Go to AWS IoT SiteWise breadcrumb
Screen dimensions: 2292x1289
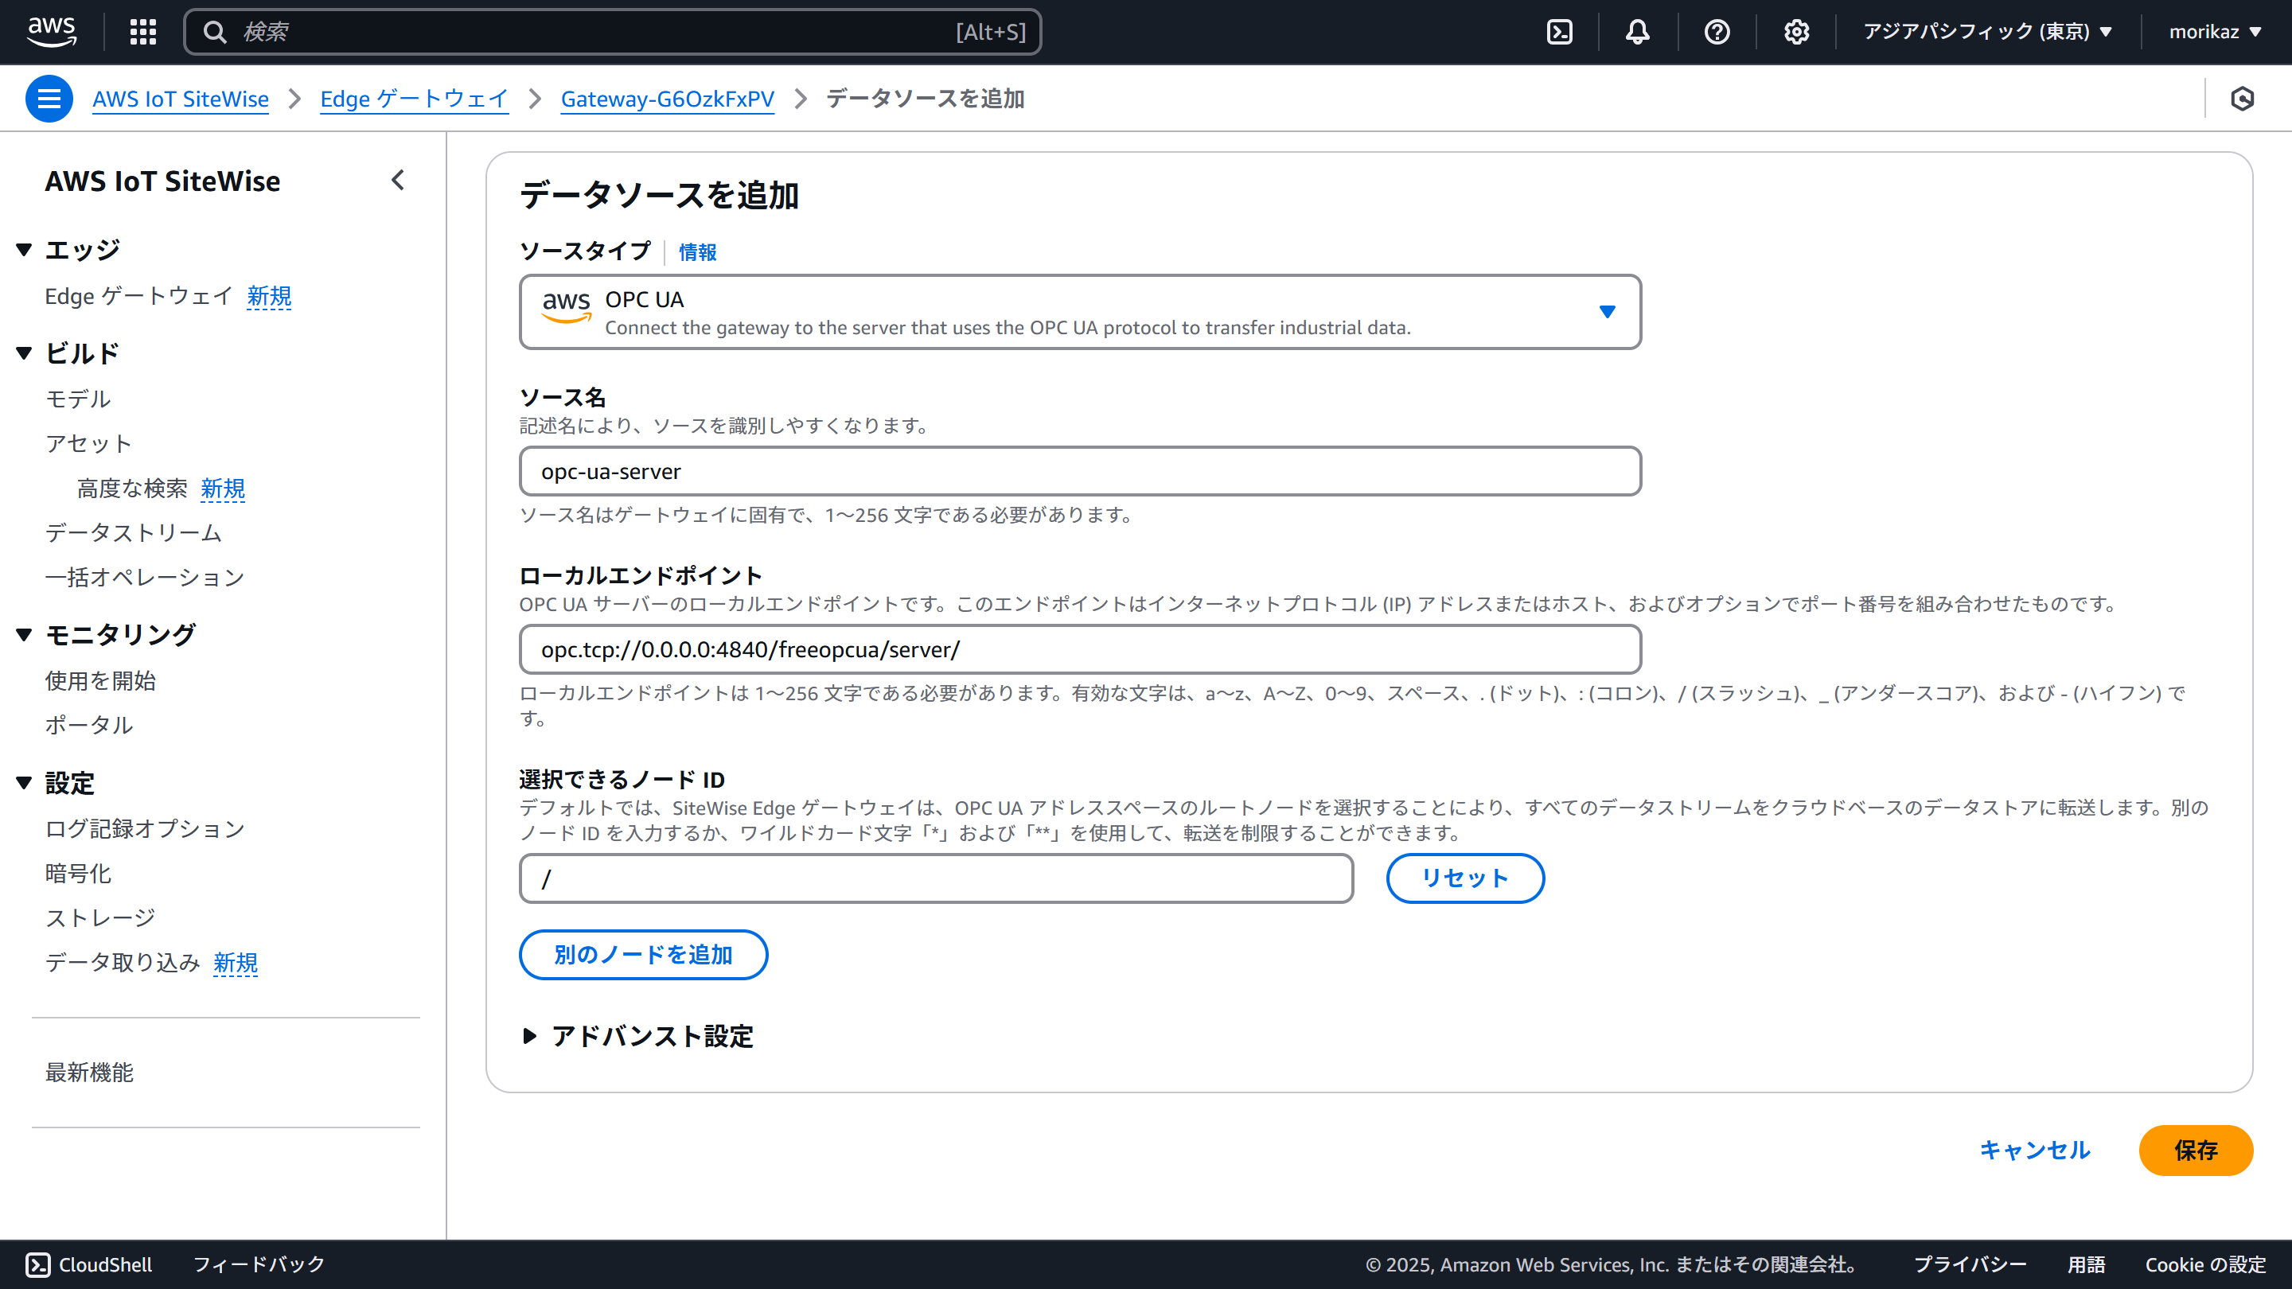(181, 99)
